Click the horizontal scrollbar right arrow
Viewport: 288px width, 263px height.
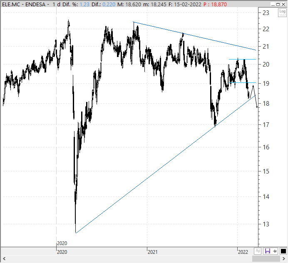coord(283,259)
